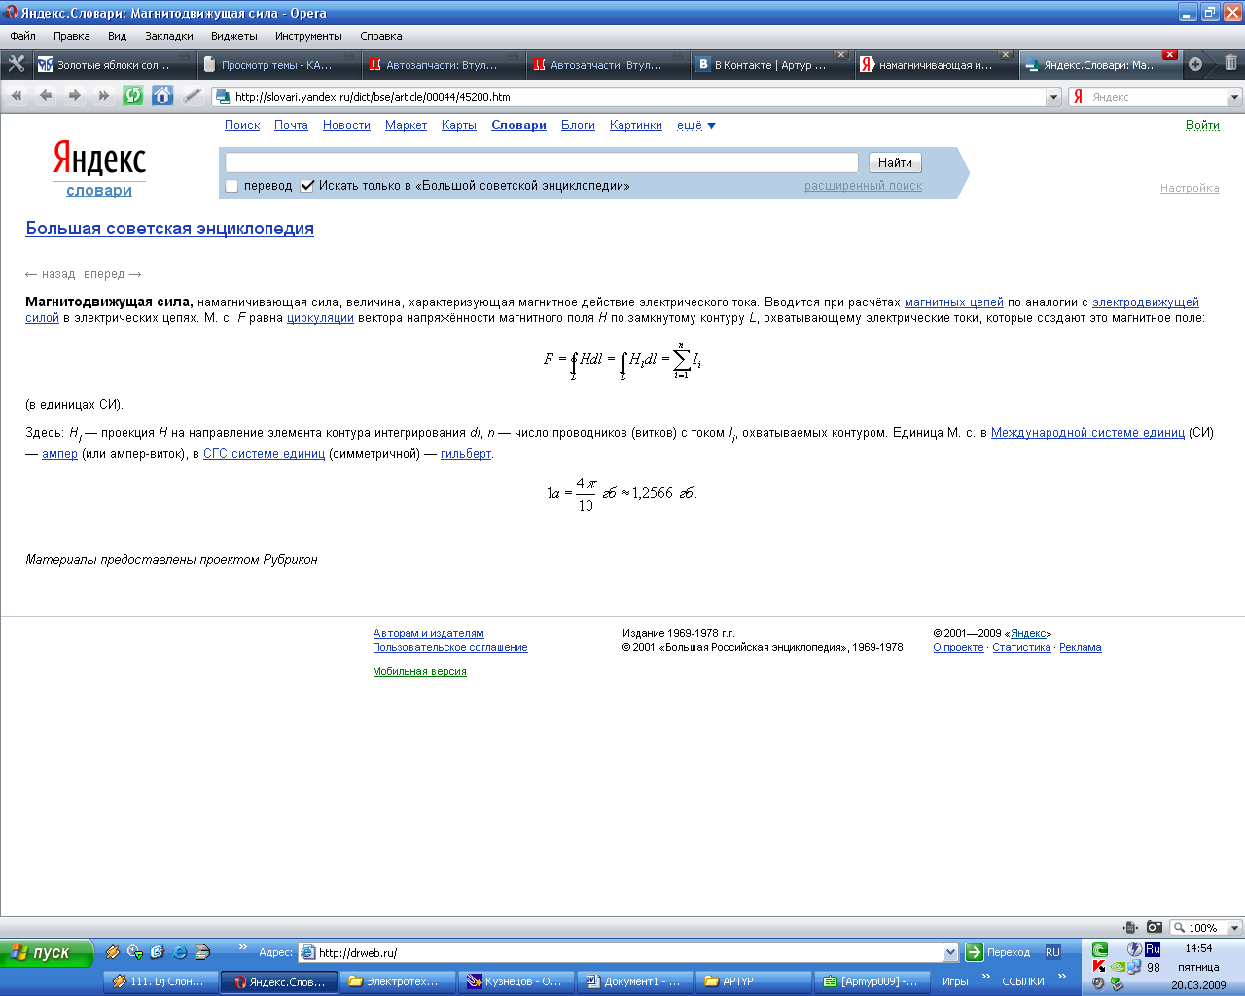The width and height of the screenshot is (1245, 996).
Task: Reload the page with green refresh icon
Action: pyautogui.click(x=133, y=95)
